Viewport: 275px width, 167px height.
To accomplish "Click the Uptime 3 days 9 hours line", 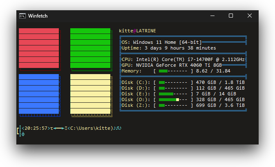I will (169, 48).
